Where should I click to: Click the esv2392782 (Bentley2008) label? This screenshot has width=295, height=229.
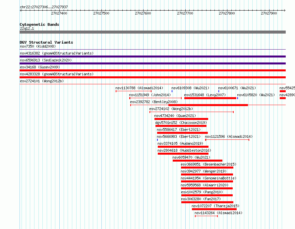[x=154, y=102]
